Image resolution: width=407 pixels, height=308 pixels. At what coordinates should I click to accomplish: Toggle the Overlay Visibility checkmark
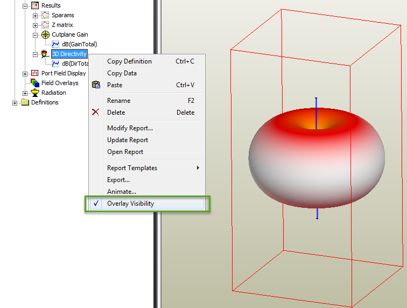[x=96, y=204]
